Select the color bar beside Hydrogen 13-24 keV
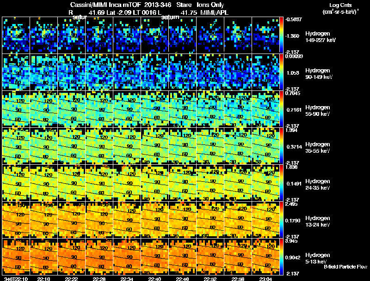370x281 pixels. point(281,220)
